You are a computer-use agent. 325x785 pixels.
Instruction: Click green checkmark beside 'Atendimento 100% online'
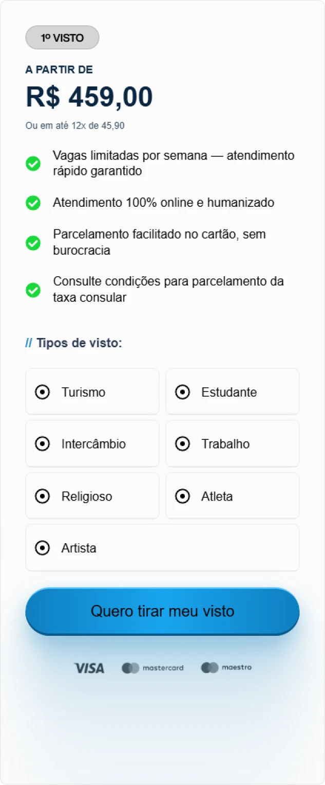pos(33,203)
